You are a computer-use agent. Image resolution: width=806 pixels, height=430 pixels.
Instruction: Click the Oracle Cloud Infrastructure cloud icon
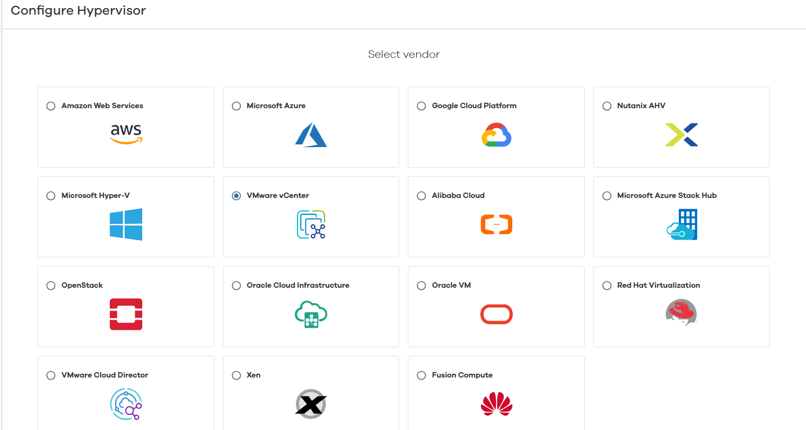coord(311,314)
